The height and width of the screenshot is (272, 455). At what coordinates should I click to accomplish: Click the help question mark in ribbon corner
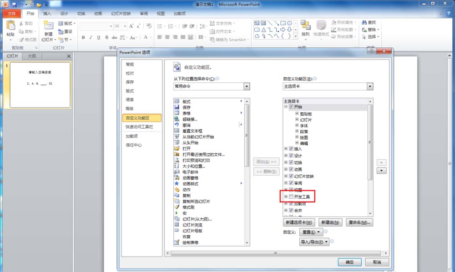[449, 14]
